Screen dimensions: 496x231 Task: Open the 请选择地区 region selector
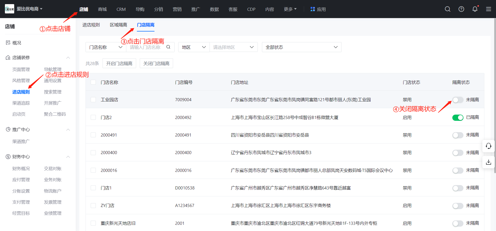coord(234,47)
